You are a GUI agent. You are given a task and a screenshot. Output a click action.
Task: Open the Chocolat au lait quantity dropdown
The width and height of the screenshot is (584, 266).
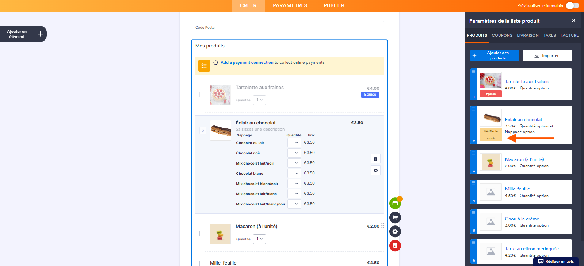click(x=294, y=143)
